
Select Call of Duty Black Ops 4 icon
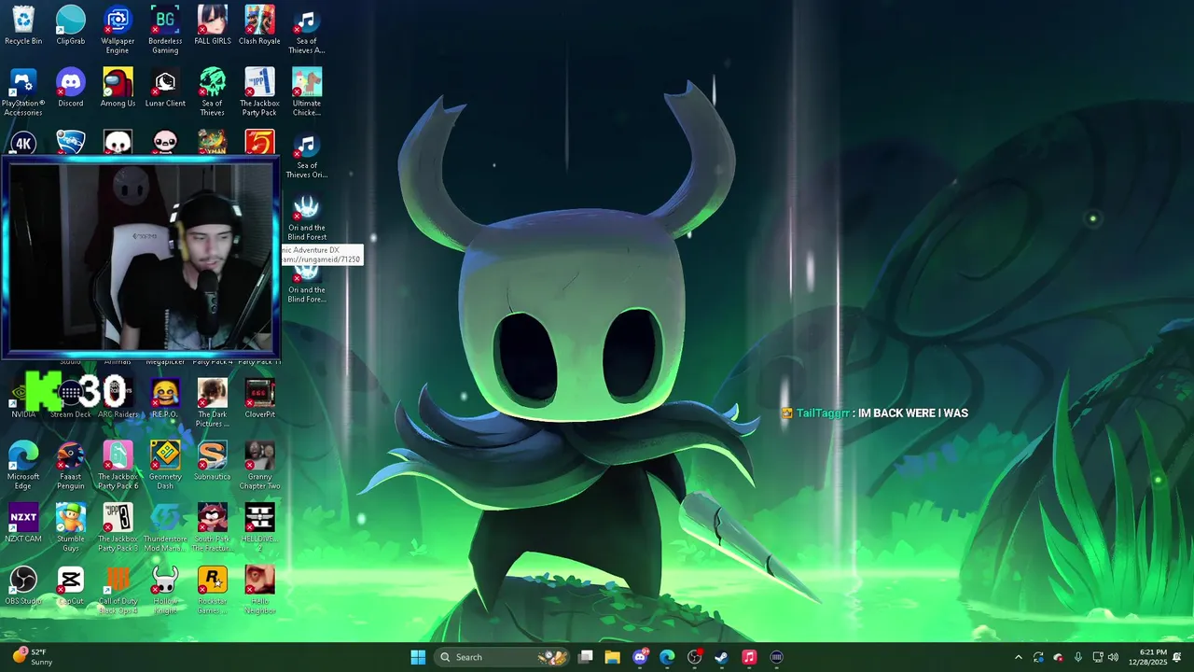pos(118,590)
